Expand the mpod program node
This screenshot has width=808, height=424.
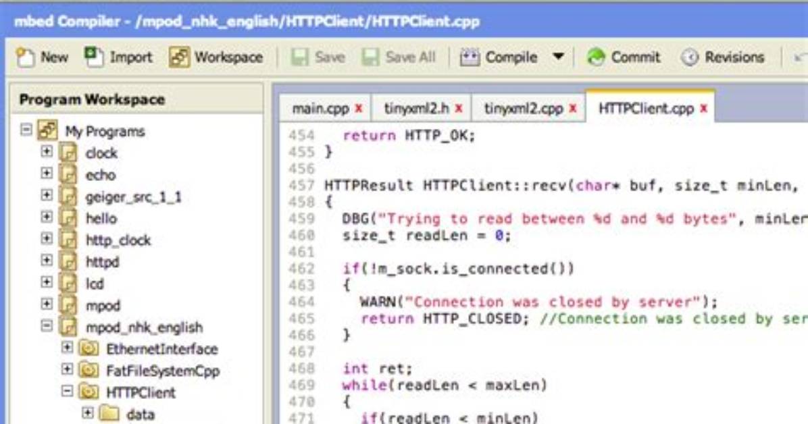coord(47,303)
